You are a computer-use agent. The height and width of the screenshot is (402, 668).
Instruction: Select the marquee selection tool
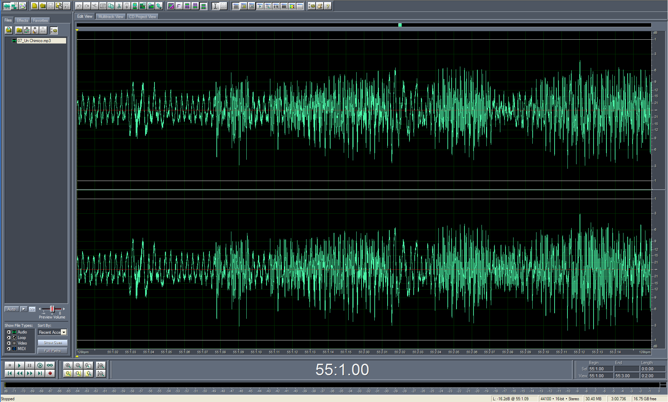point(223,6)
